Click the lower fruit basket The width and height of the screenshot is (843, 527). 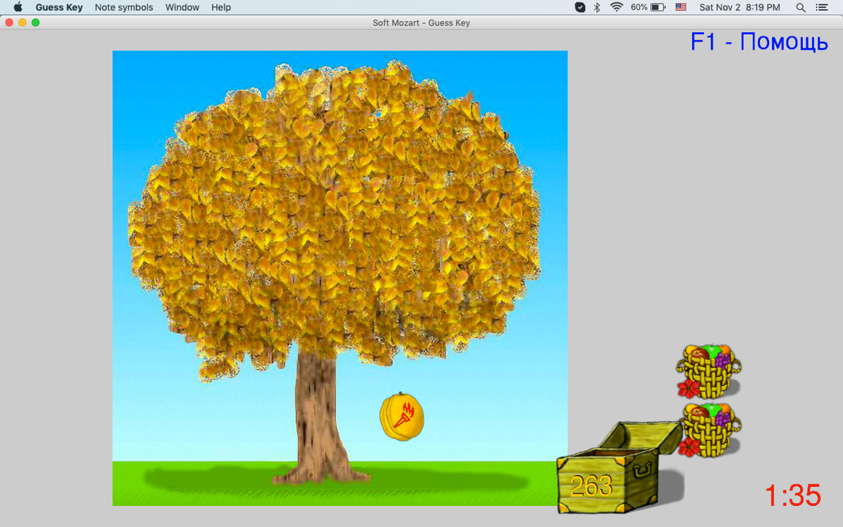(709, 430)
